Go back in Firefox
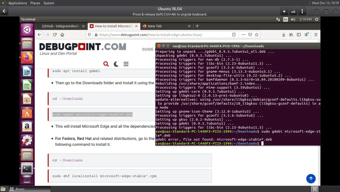Image resolution: width=340 pixels, height=192 pixels. (x=39, y=35)
